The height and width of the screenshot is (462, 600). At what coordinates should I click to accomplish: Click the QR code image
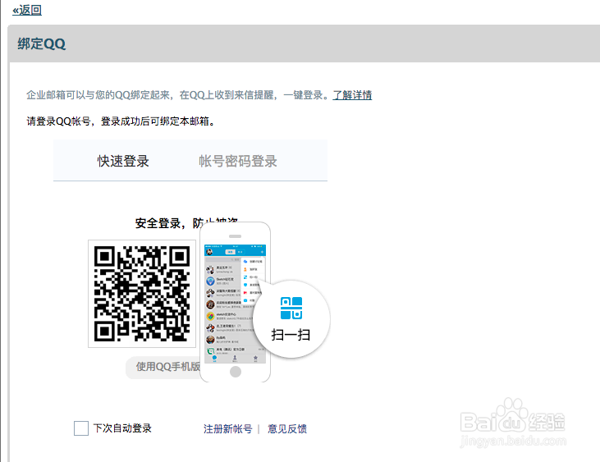(142, 294)
